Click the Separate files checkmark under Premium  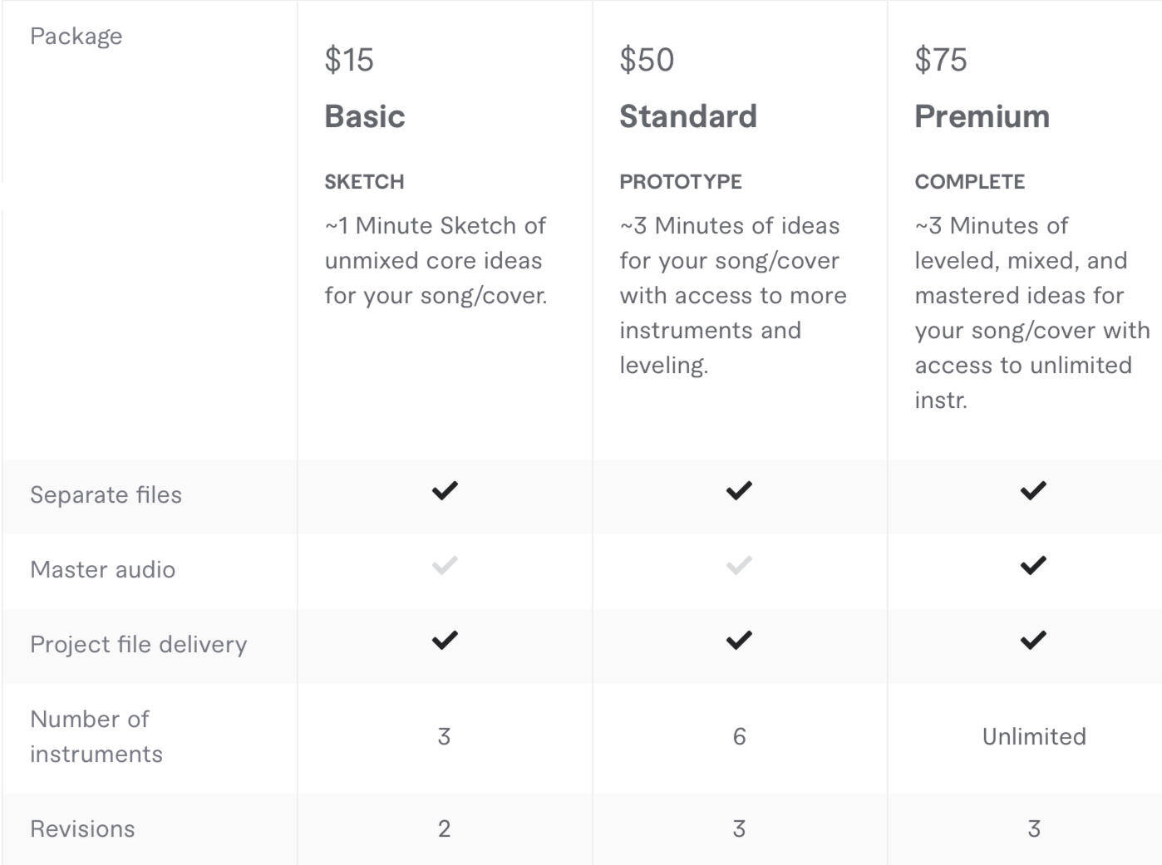(x=1033, y=490)
